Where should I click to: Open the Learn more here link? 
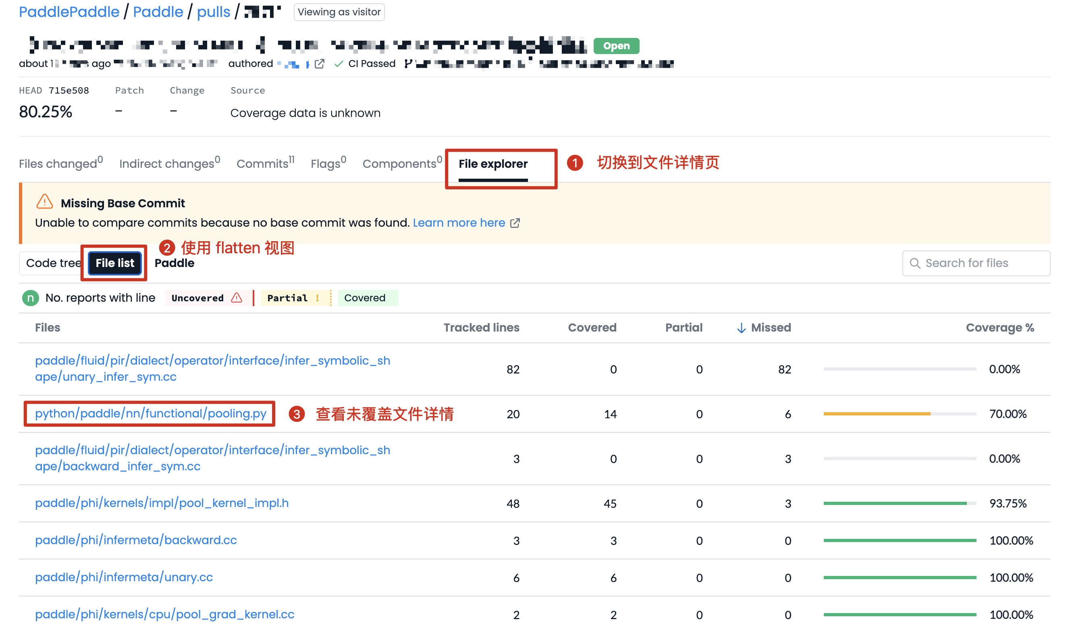coord(459,223)
